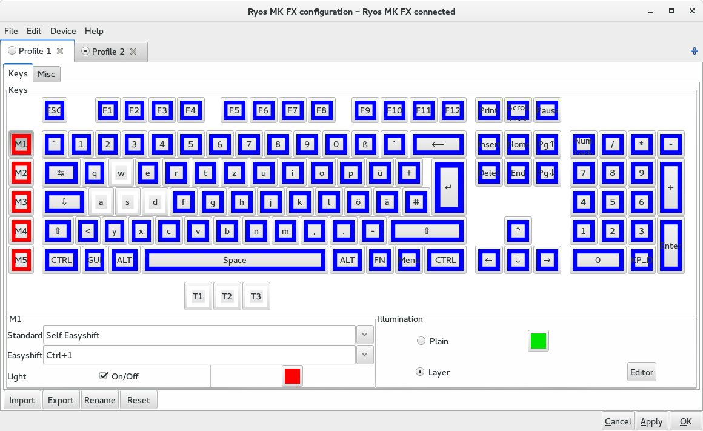
Task: Close Profile 1 tab with its X
Action: tap(60, 52)
